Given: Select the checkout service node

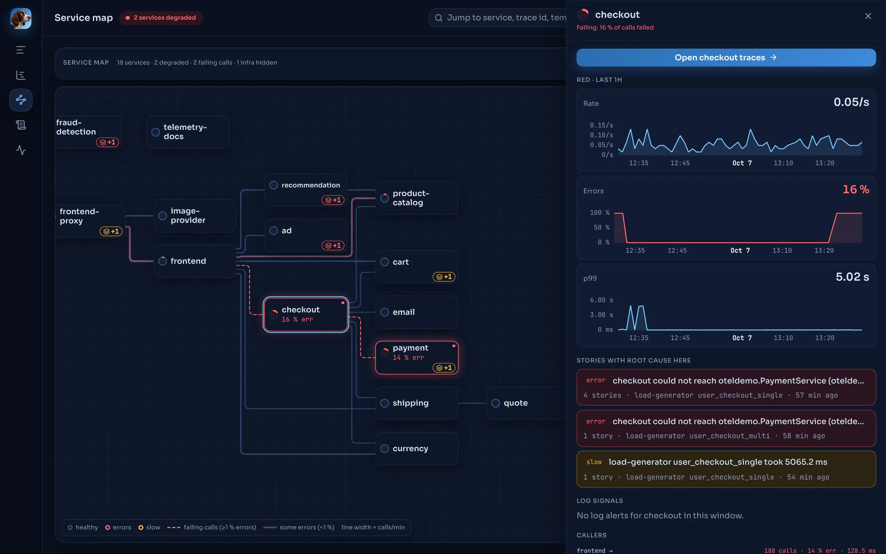Looking at the screenshot, I should pos(306,314).
